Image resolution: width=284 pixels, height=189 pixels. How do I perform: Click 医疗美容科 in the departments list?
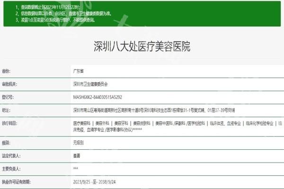tap(82, 123)
